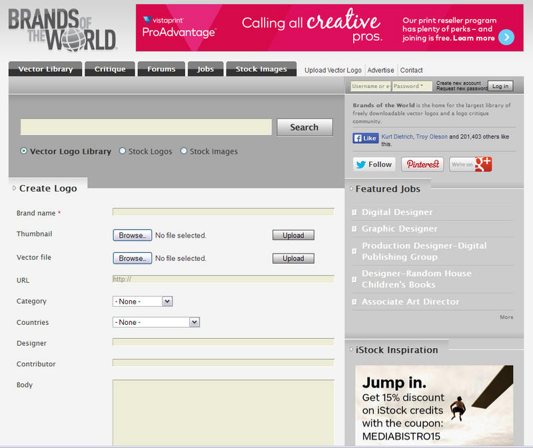Click the icon beside Designer-Random House Children's Books

pyautogui.click(x=354, y=279)
